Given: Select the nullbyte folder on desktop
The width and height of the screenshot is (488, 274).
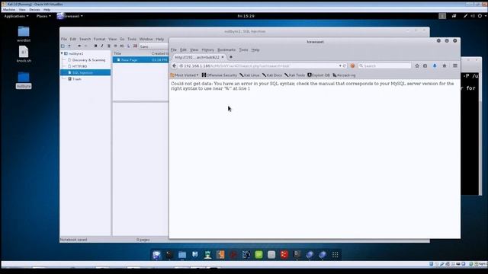Looking at the screenshot, I should [24, 80].
